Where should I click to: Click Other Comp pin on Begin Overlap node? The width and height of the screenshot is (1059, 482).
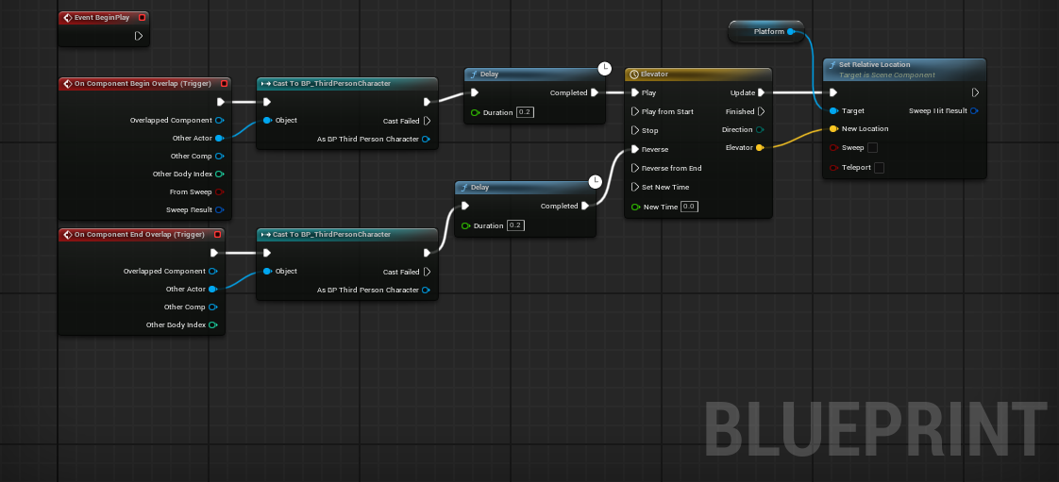pos(219,156)
